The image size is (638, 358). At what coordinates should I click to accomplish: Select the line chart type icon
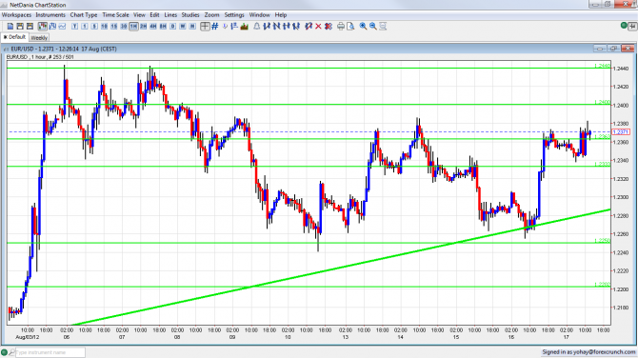pyautogui.click(x=62, y=26)
